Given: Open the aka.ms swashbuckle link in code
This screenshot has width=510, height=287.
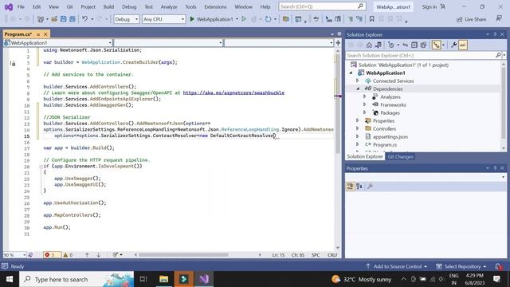Looking at the screenshot, I should coord(233,92).
